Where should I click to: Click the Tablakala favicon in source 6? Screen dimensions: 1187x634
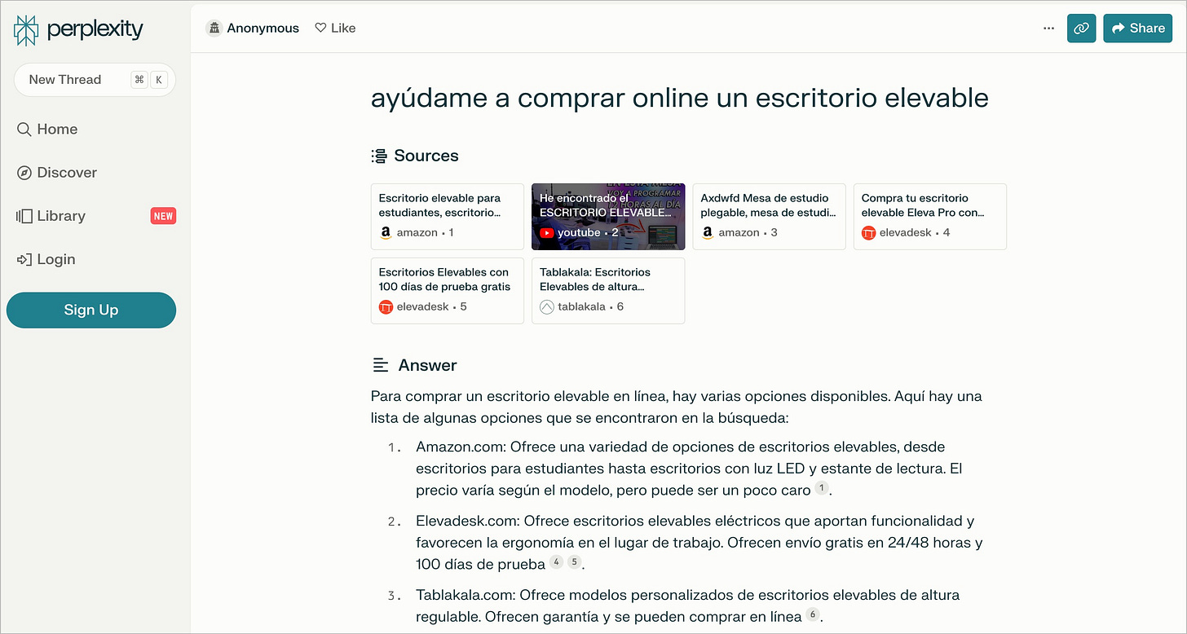pyautogui.click(x=547, y=307)
